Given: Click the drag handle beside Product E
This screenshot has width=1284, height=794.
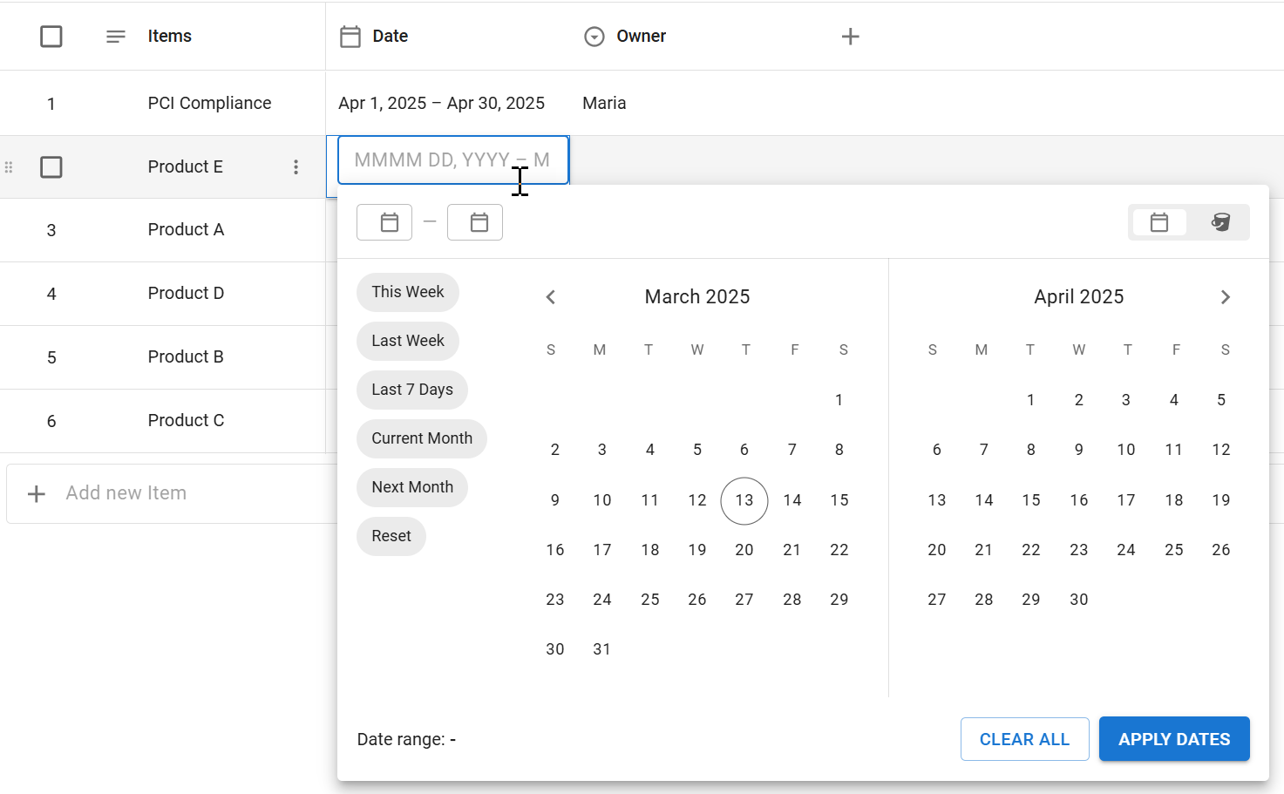Looking at the screenshot, I should (x=9, y=166).
